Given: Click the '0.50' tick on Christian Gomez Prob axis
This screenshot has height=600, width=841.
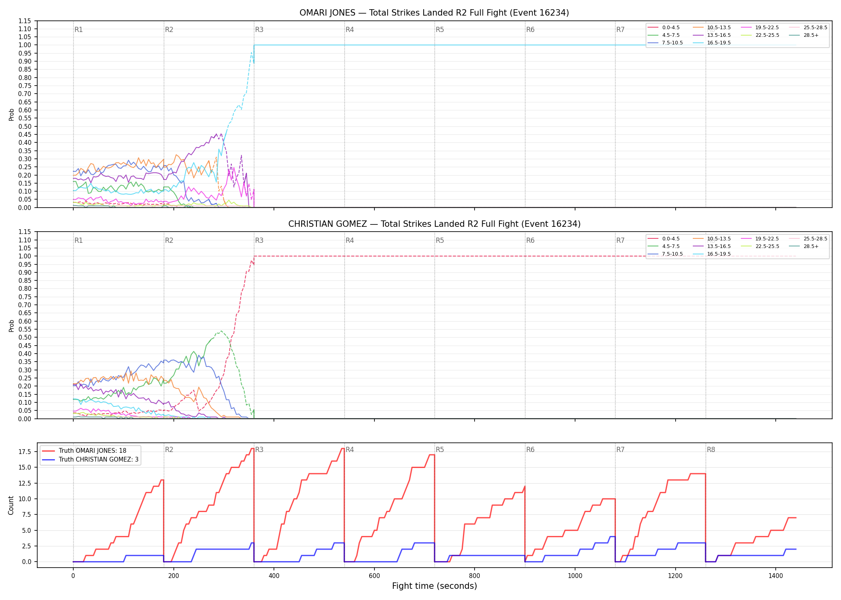Looking at the screenshot, I should click(x=25, y=338).
